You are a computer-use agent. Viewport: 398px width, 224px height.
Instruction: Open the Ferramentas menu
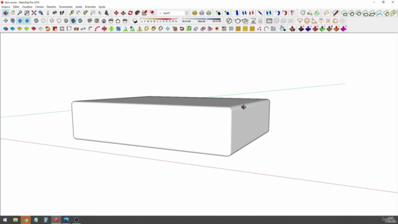tap(66, 7)
